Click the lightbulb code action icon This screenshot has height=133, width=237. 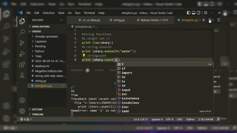point(84,55)
